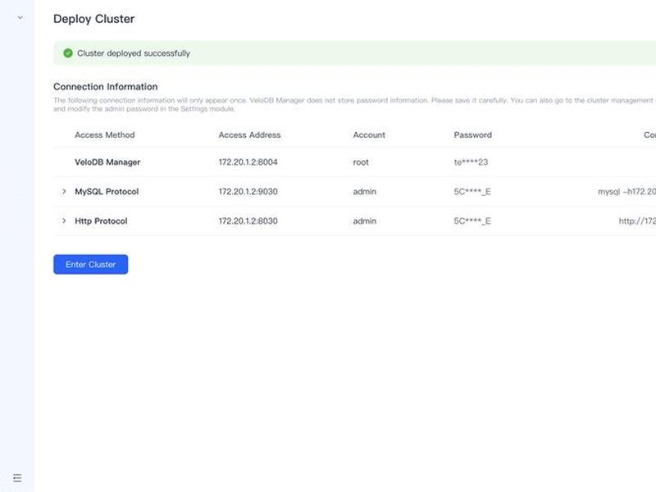The height and width of the screenshot is (492, 656).
Task: Click the Access Method column header
Action: point(105,134)
